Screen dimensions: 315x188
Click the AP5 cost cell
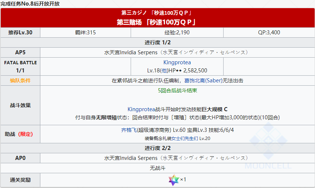(x=20, y=52)
